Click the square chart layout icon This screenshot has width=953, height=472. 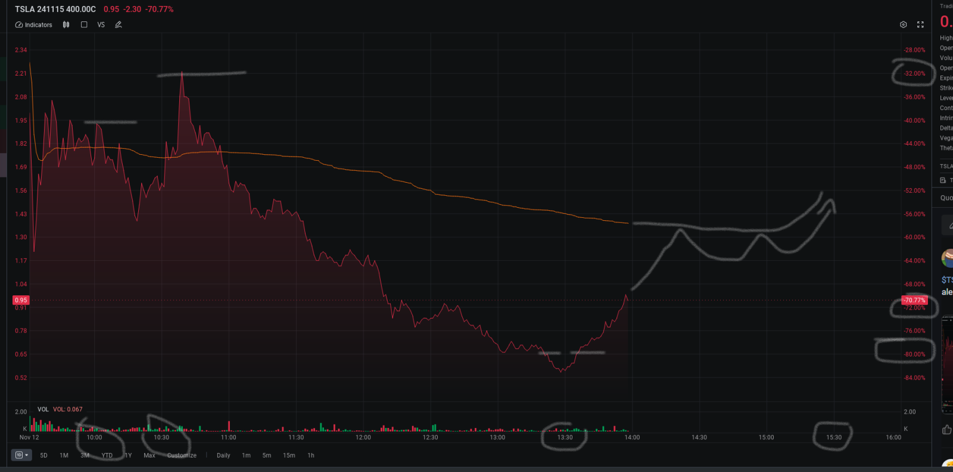[84, 25]
